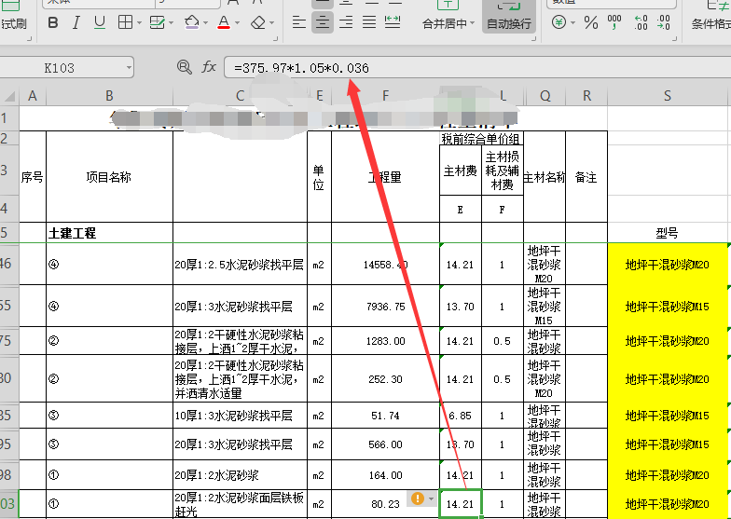Select the 工程量 header cell
The width and height of the screenshot is (731, 519).
pos(385,177)
